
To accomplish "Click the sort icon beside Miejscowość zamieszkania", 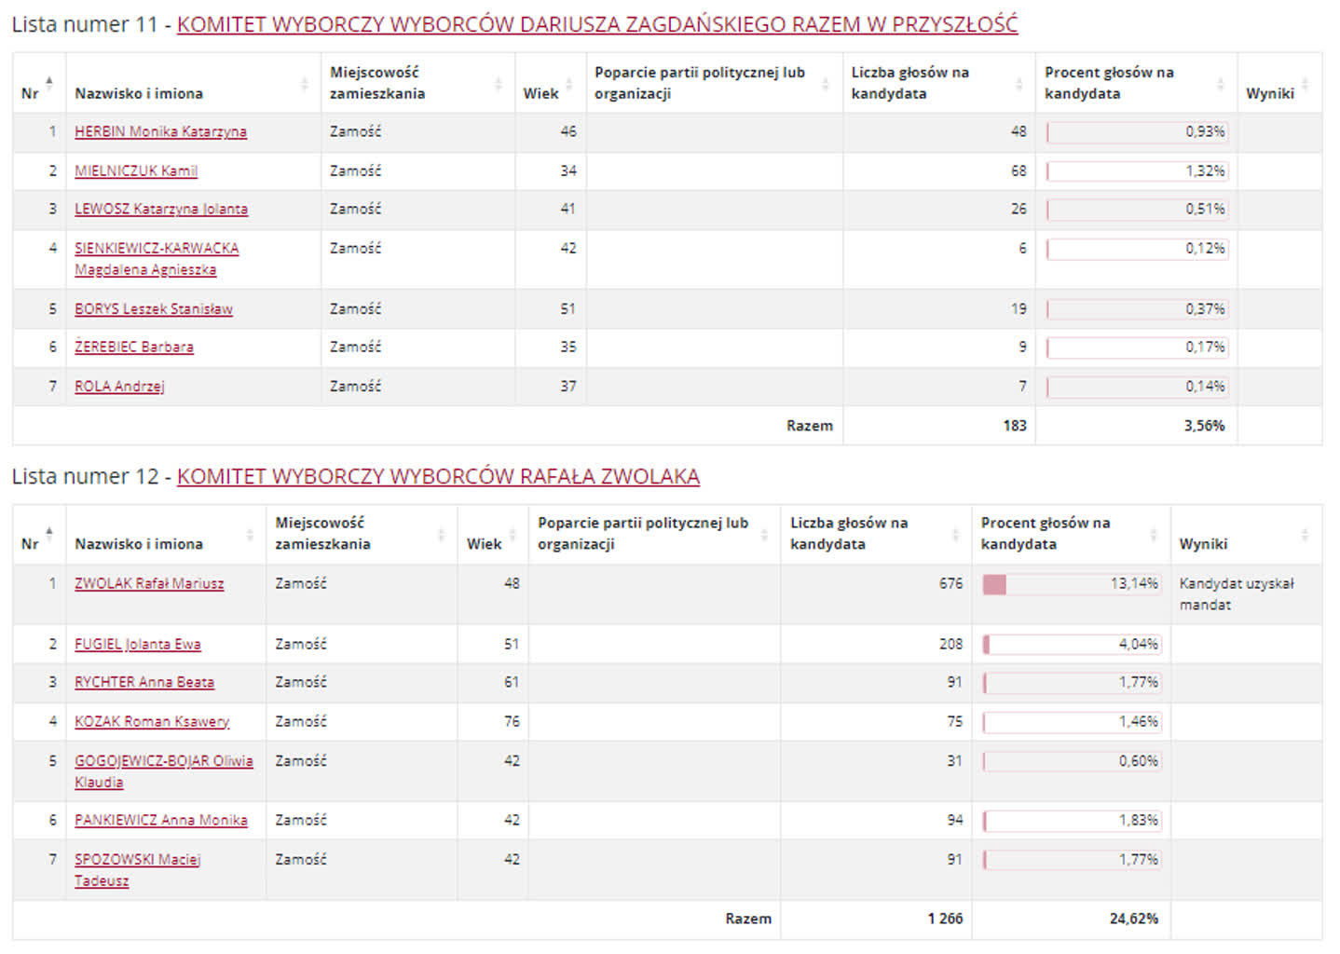I will (x=497, y=84).
